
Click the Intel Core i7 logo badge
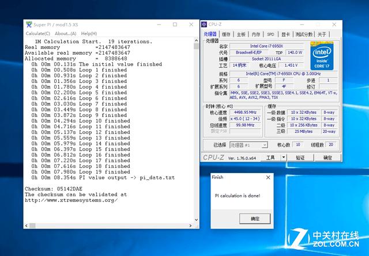(x=322, y=56)
